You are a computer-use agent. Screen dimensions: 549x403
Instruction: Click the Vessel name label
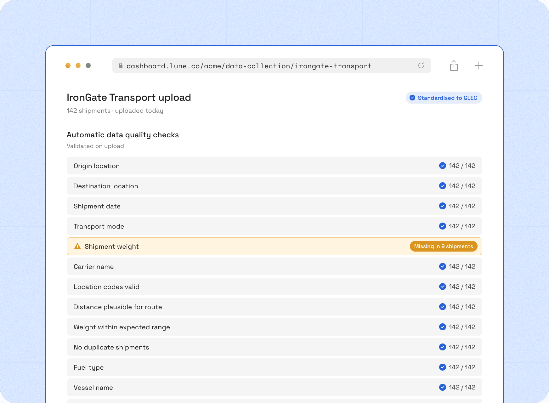pyautogui.click(x=93, y=388)
